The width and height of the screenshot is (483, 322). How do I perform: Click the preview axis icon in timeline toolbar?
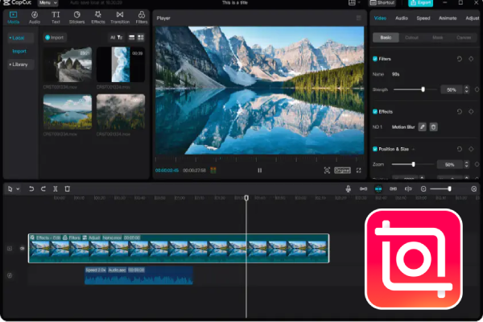(408, 188)
